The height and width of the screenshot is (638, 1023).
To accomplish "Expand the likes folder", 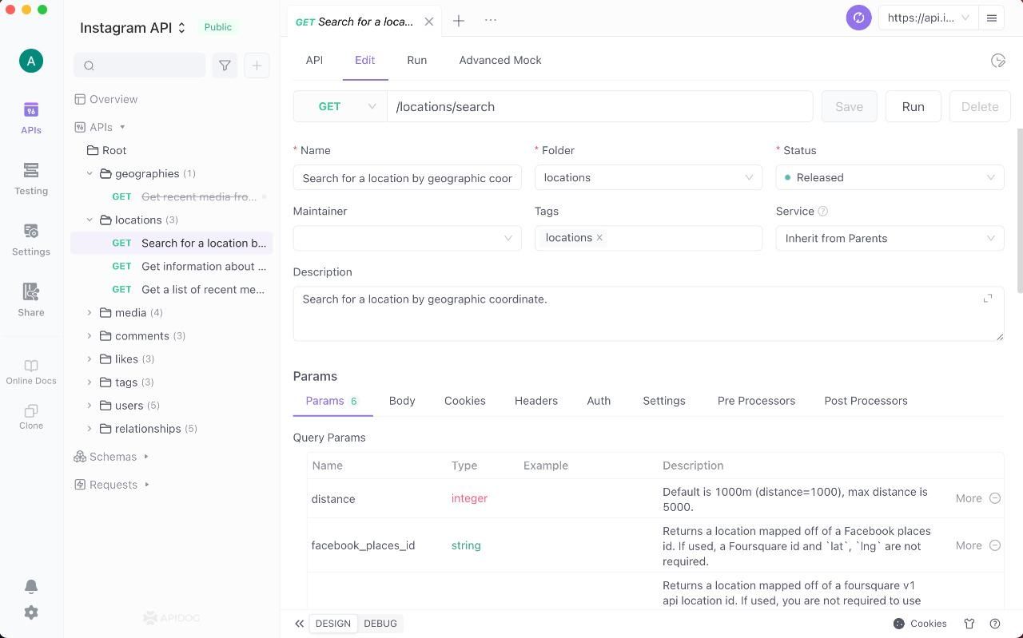I will (x=90, y=359).
